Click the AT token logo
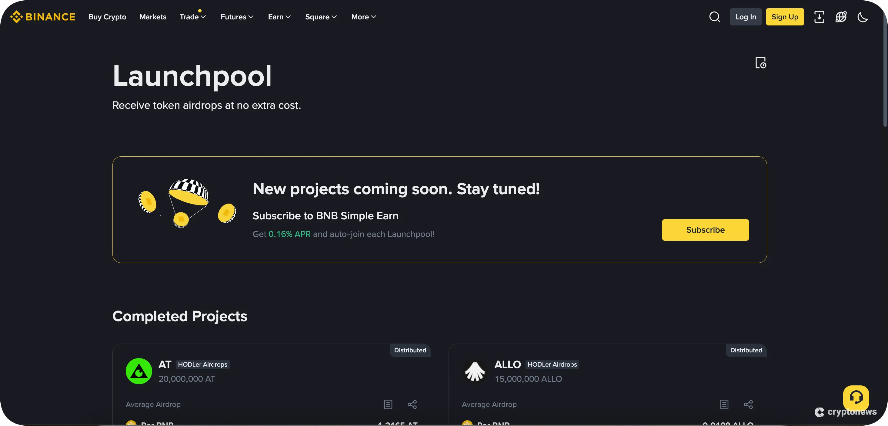Screen dimensions: 888x426 click(139, 371)
